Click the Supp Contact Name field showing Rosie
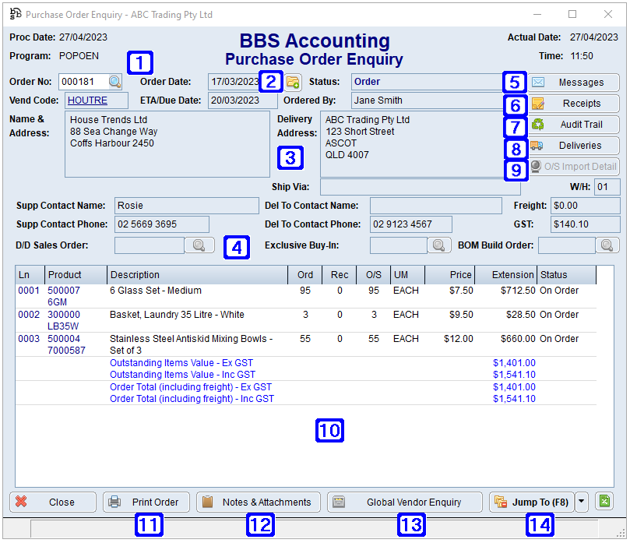This screenshot has height=543, width=630. coord(187,206)
